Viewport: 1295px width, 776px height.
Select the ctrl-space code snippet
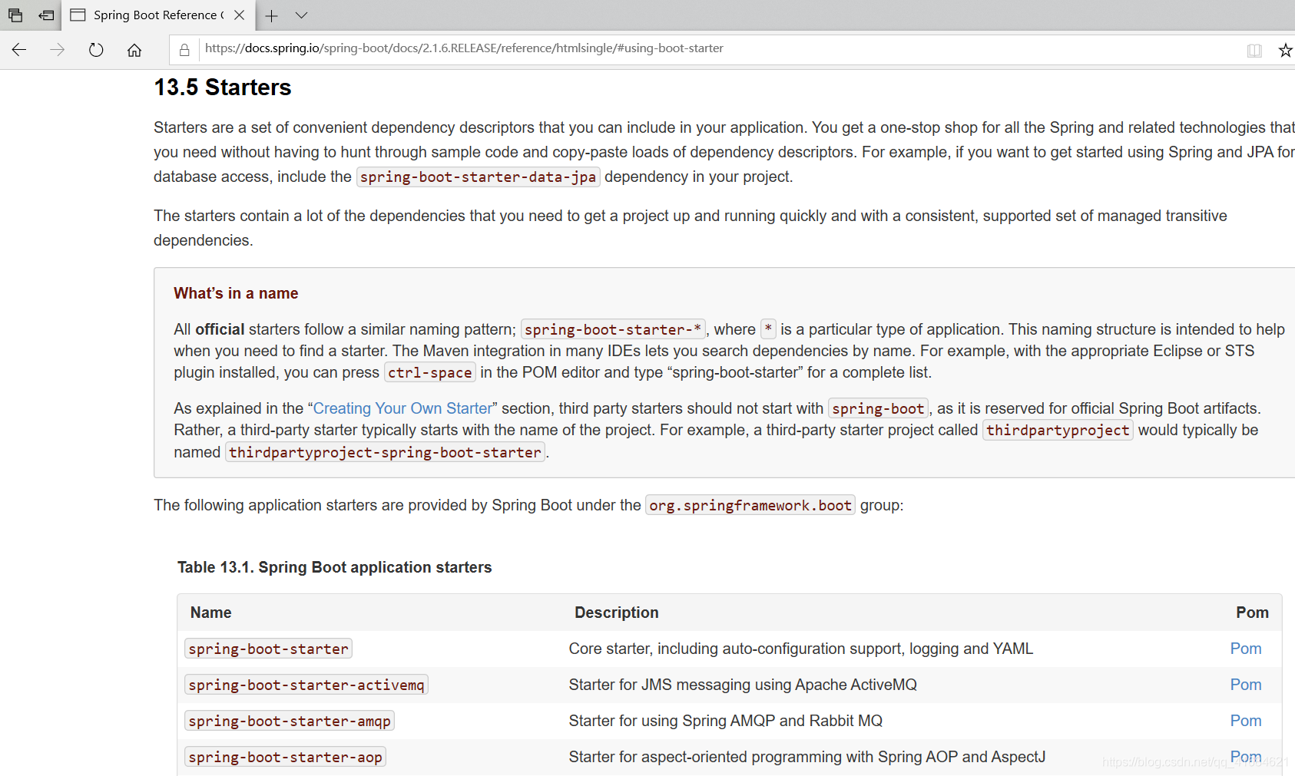pos(430,373)
